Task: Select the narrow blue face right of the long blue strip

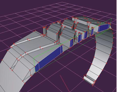Action: [62, 49]
